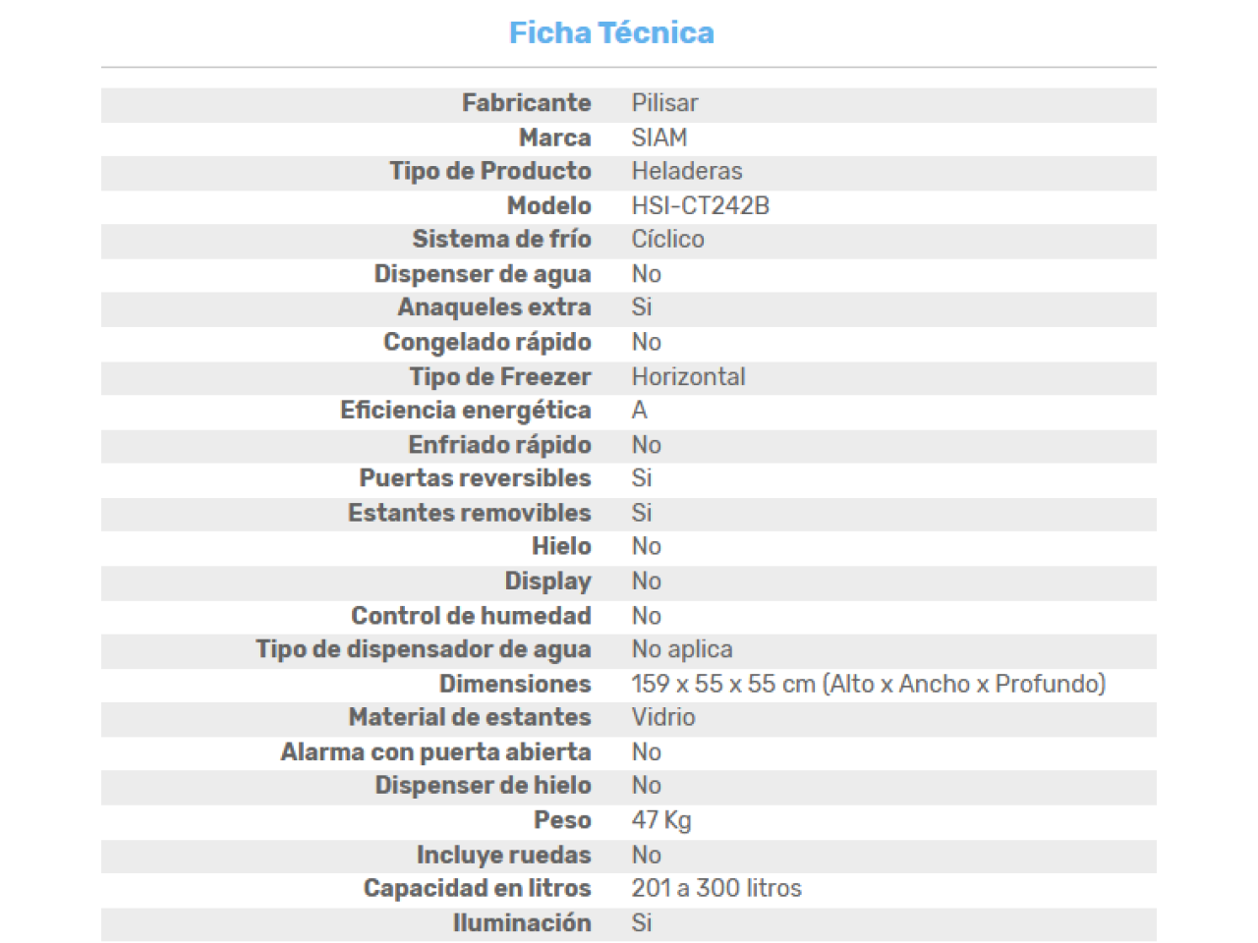Click the Material de estantes value Vidrio
This screenshot has width=1258, height=943.
pyautogui.click(x=663, y=717)
